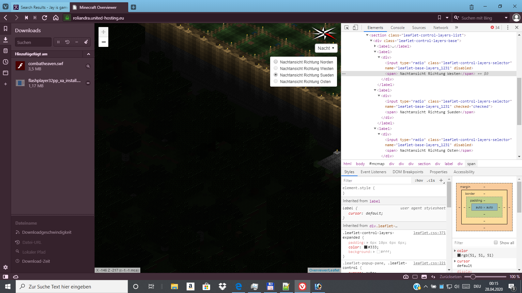Reload the current page
Viewport: 522px width, 293px height.
pos(45,18)
